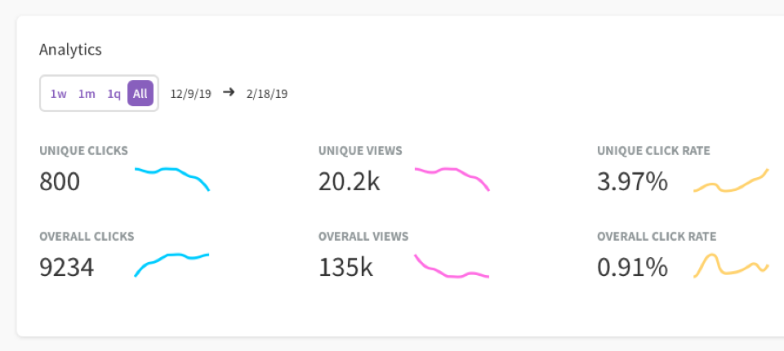
Task: Click the start date 12/9/19
Action: (x=191, y=94)
